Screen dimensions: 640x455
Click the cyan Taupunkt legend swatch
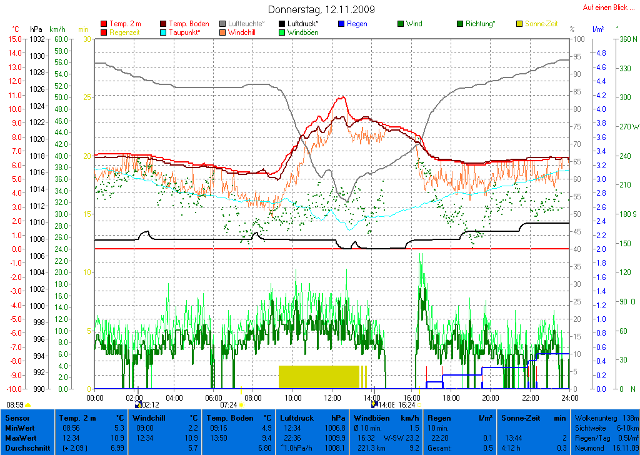(x=164, y=32)
